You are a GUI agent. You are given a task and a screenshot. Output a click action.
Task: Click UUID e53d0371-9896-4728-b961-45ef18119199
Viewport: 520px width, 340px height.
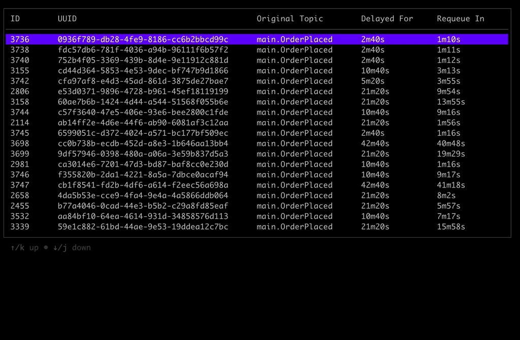coord(143,91)
